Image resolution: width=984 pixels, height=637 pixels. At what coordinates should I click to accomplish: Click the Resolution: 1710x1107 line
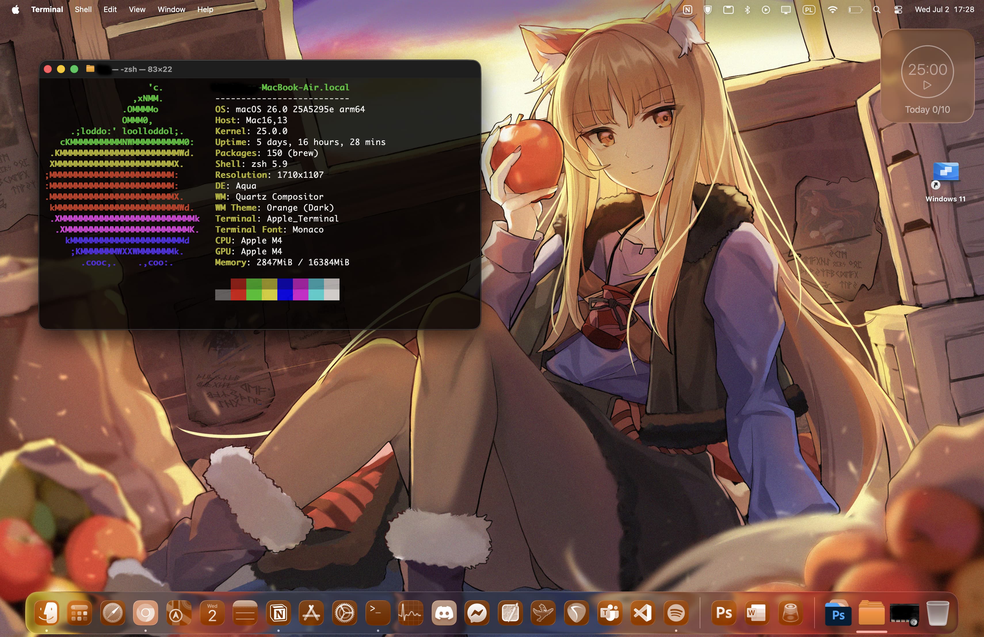[x=269, y=175]
